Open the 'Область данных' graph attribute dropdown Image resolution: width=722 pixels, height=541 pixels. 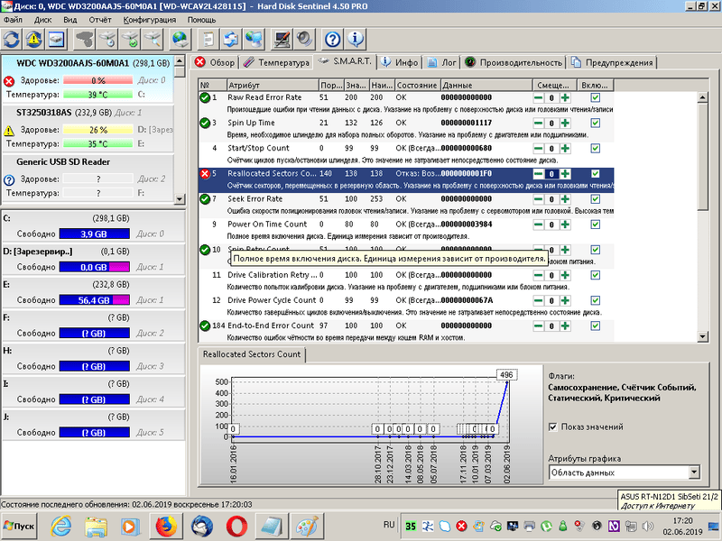pyautogui.click(x=692, y=472)
